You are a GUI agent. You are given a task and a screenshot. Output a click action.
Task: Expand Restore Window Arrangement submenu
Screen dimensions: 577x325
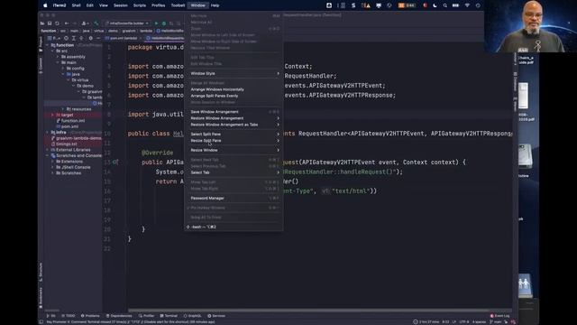point(234,118)
